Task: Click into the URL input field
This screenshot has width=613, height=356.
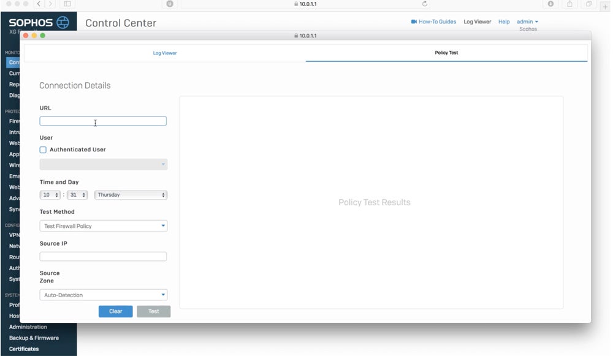Action: click(x=103, y=121)
